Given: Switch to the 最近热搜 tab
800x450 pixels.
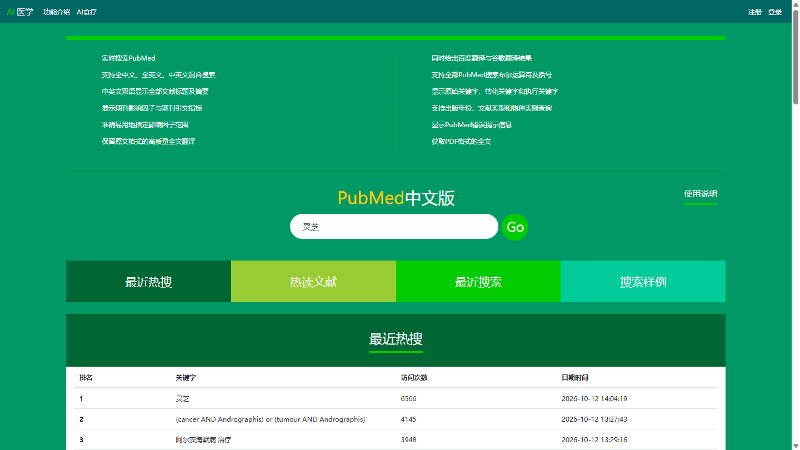Looking at the screenshot, I should [x=148, y=282].
